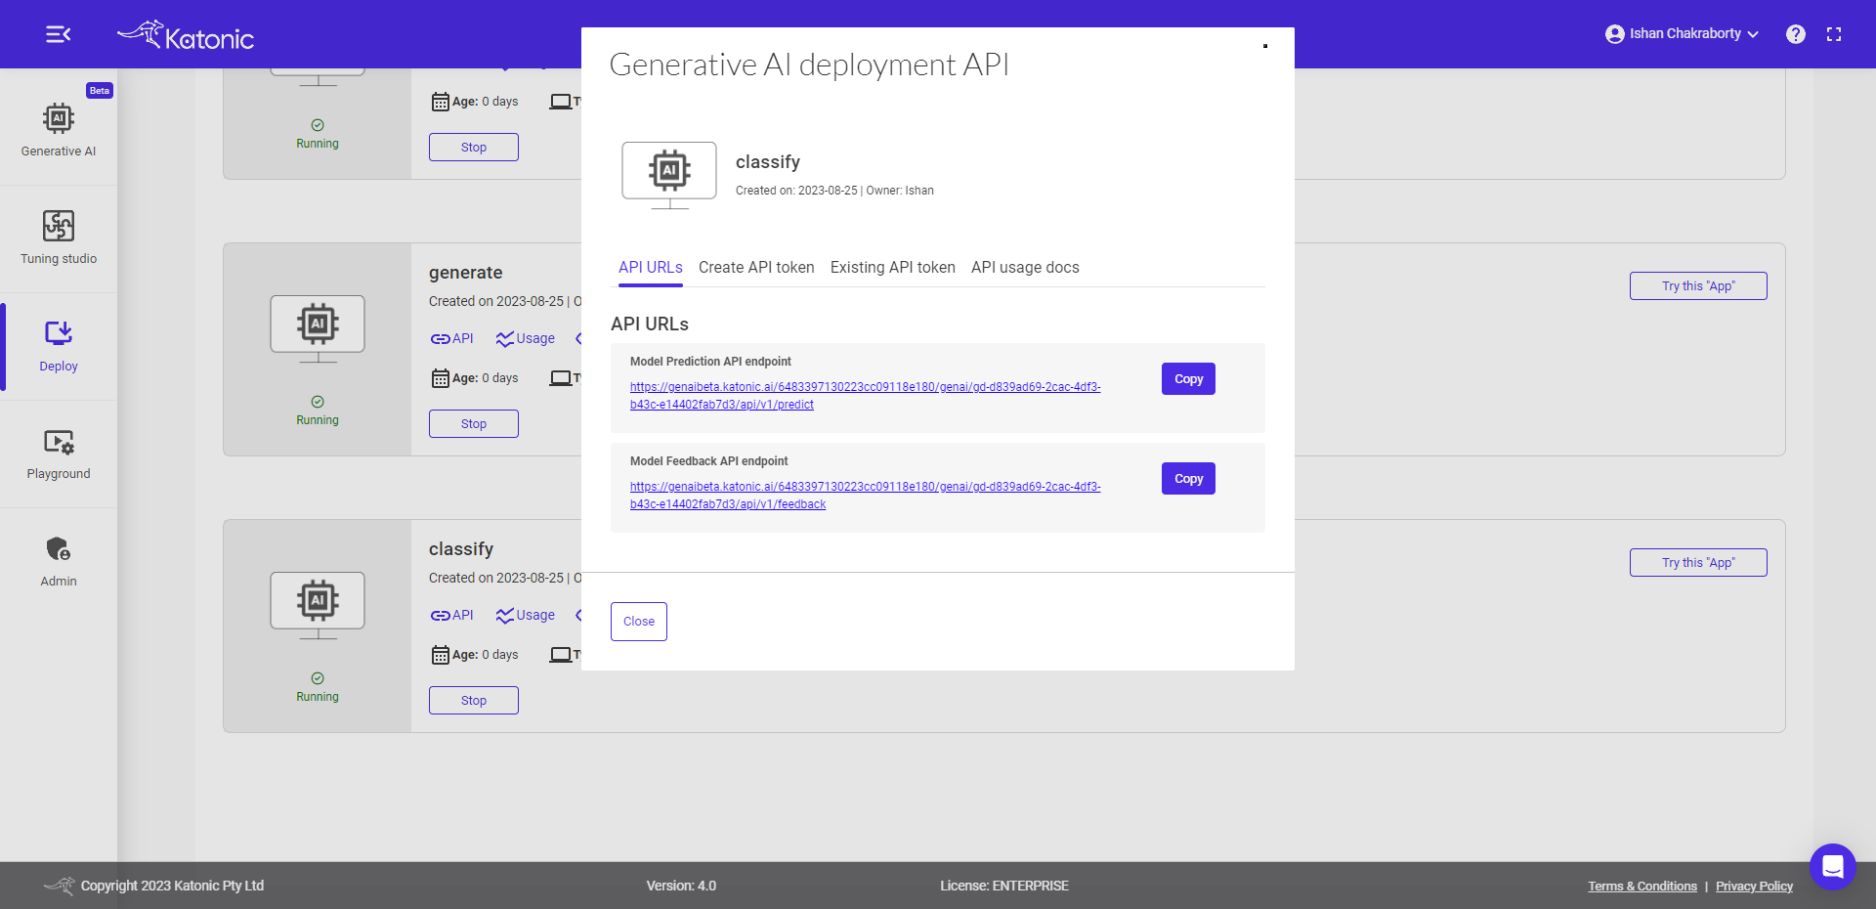The width and height of the screenshot is (1876, 909).
Task: Open Generative AI section in sidebar
Action: click(x=59, y=131)
